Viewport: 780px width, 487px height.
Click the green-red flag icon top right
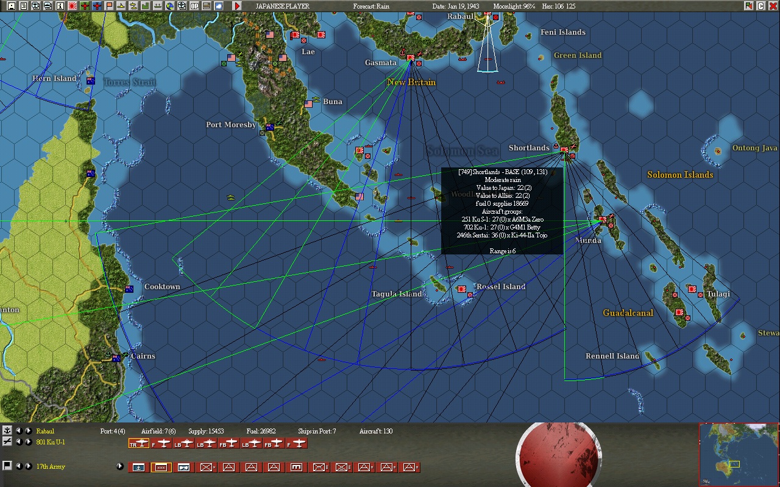point(748,6)
